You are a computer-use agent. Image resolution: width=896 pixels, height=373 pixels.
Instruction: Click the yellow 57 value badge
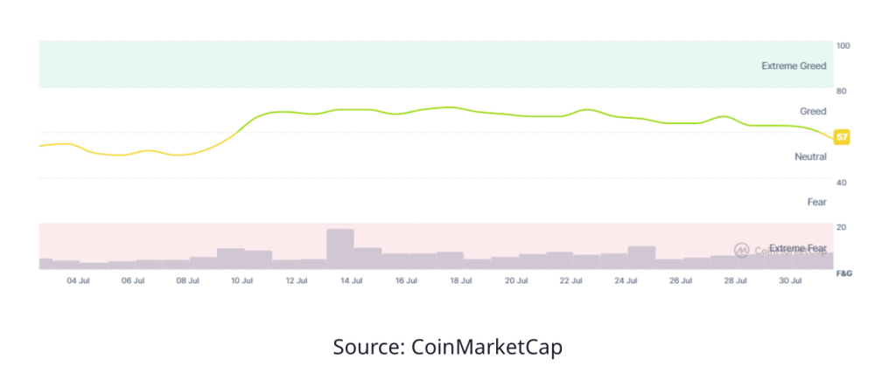(x=842, y=137)
